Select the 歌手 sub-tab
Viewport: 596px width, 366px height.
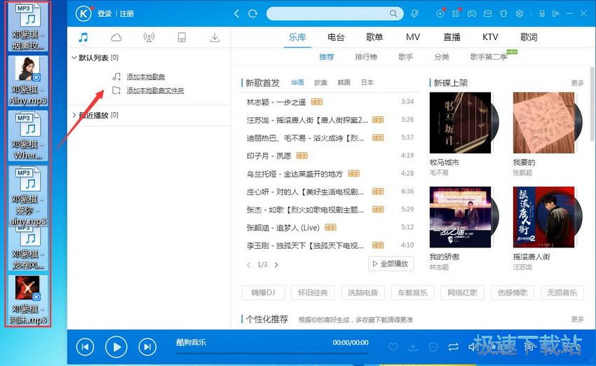[x=405, y=57]
